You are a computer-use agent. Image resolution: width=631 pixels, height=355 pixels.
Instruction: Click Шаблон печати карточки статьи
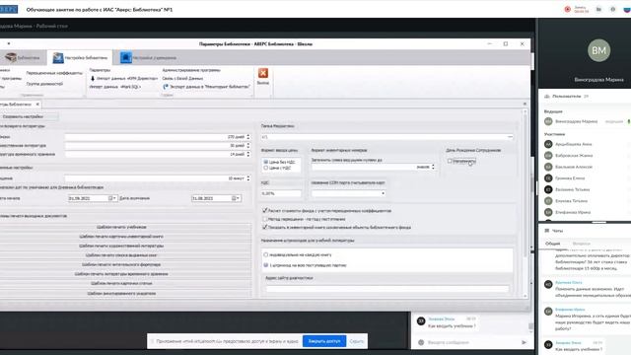[x=121, y=283]
